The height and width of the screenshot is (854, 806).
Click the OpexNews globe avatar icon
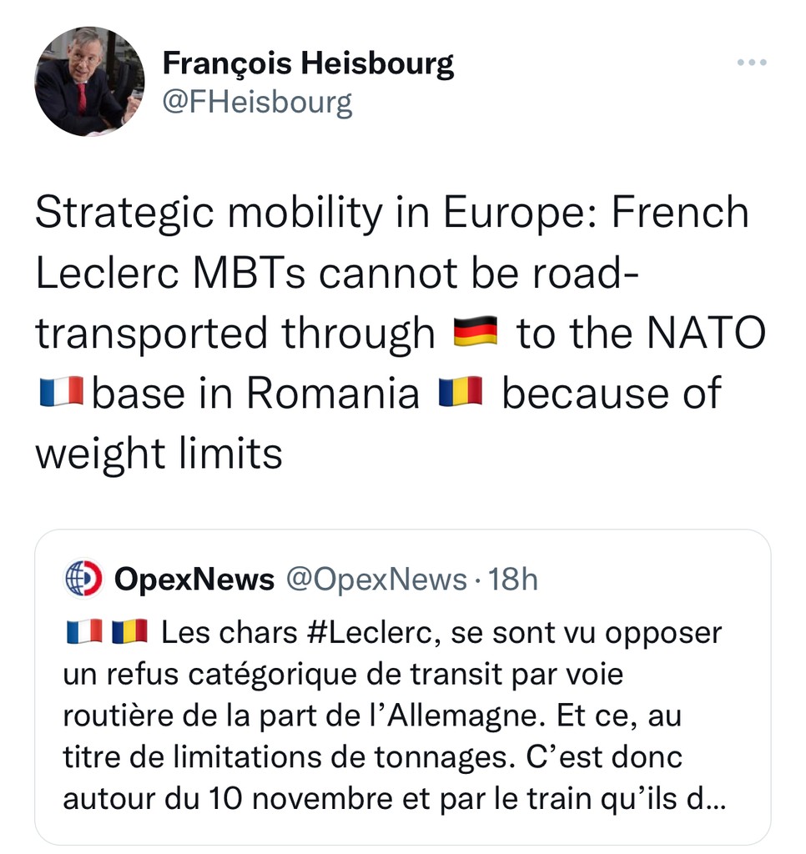83,578
